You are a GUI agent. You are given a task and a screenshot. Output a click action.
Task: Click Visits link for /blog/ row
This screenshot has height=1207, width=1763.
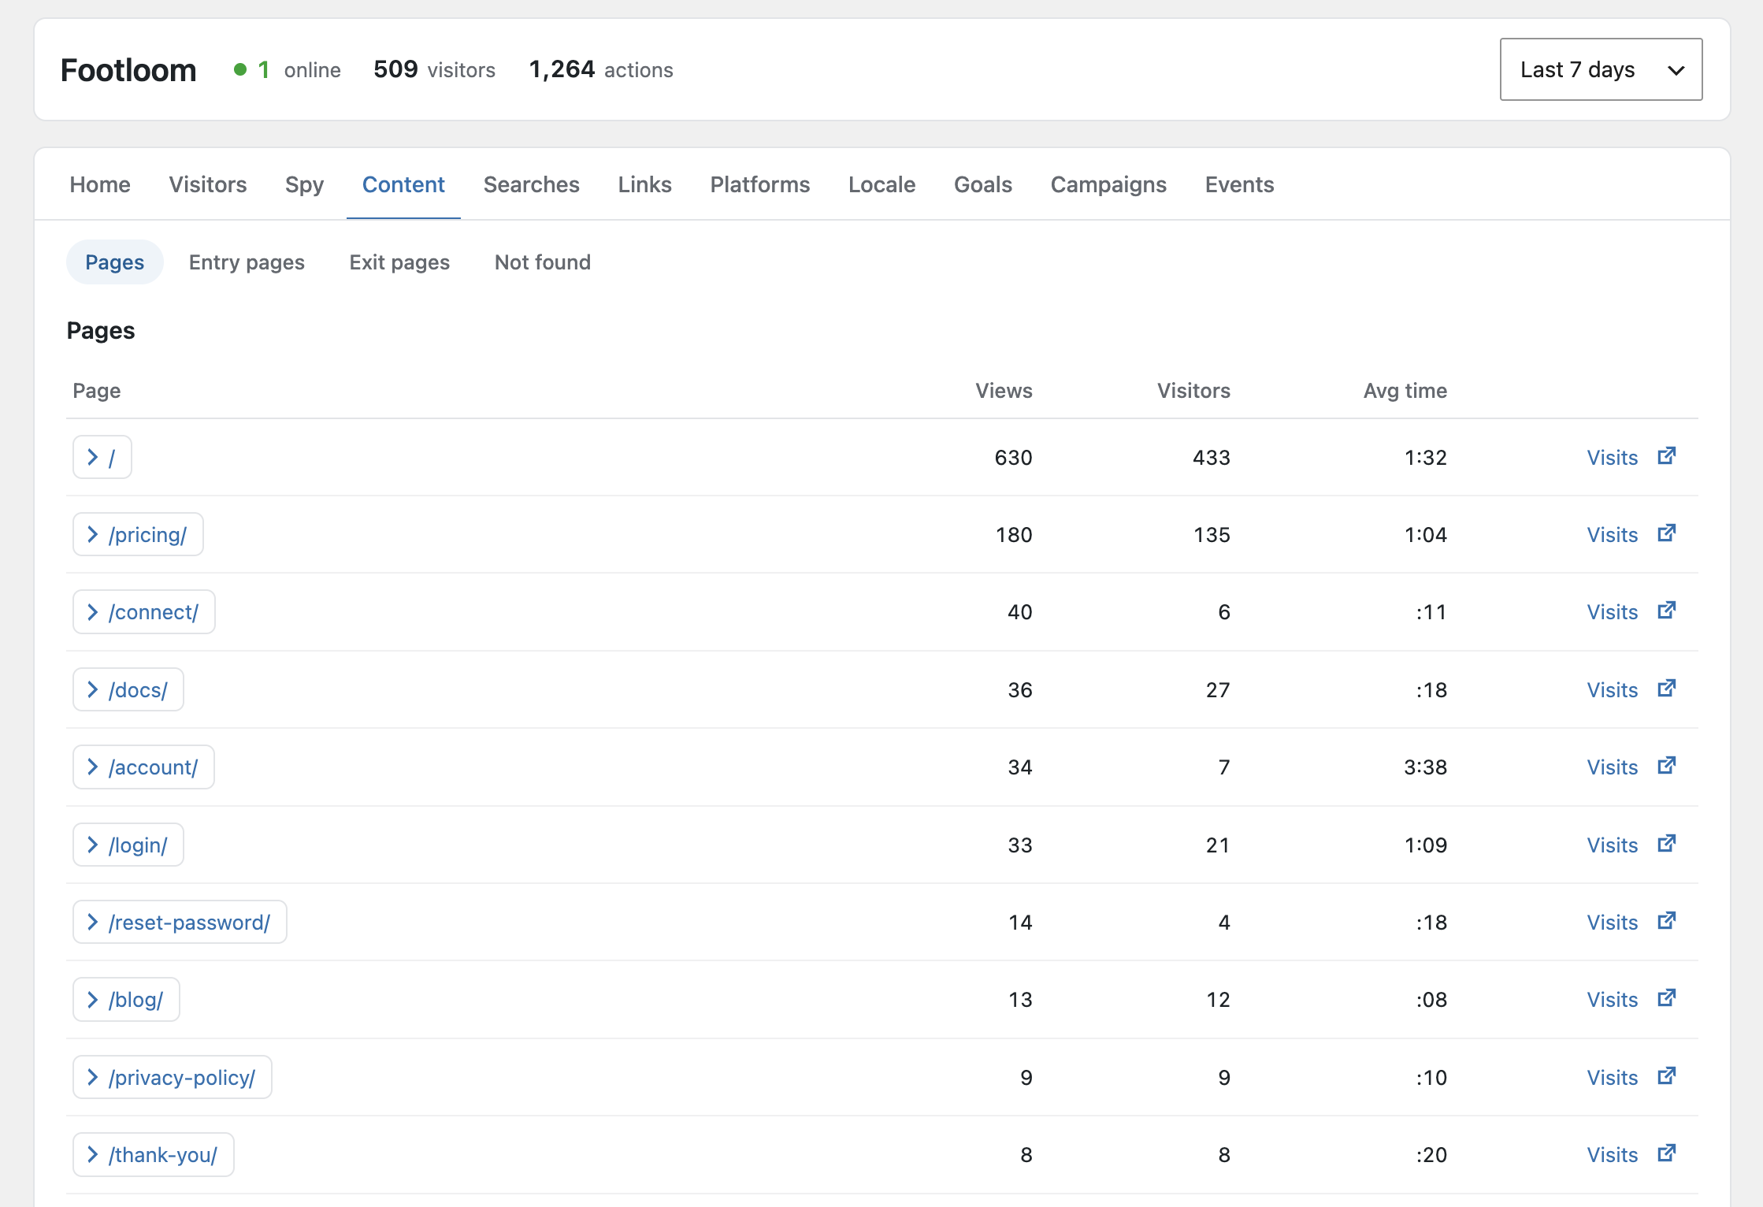pos(1612,1000)
